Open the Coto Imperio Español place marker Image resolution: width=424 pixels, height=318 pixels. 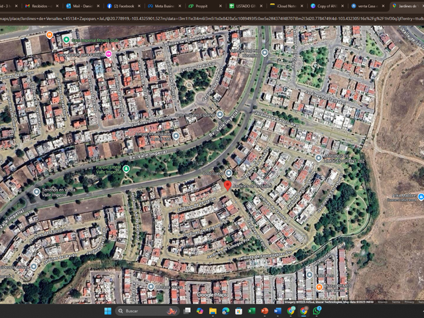point(220,115)
